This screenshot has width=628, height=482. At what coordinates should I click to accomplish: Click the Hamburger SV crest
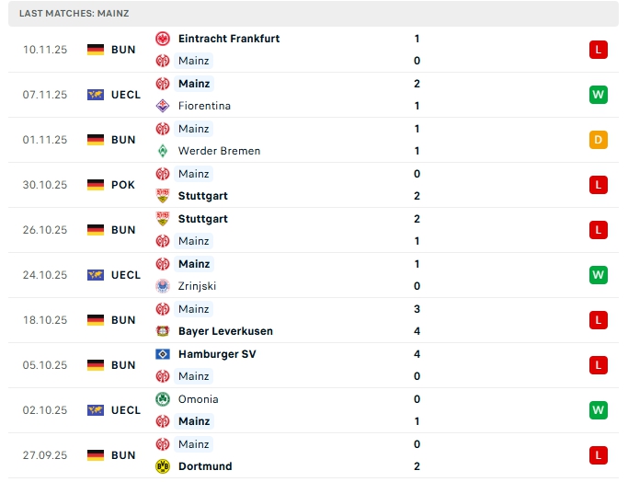(163, 353)
